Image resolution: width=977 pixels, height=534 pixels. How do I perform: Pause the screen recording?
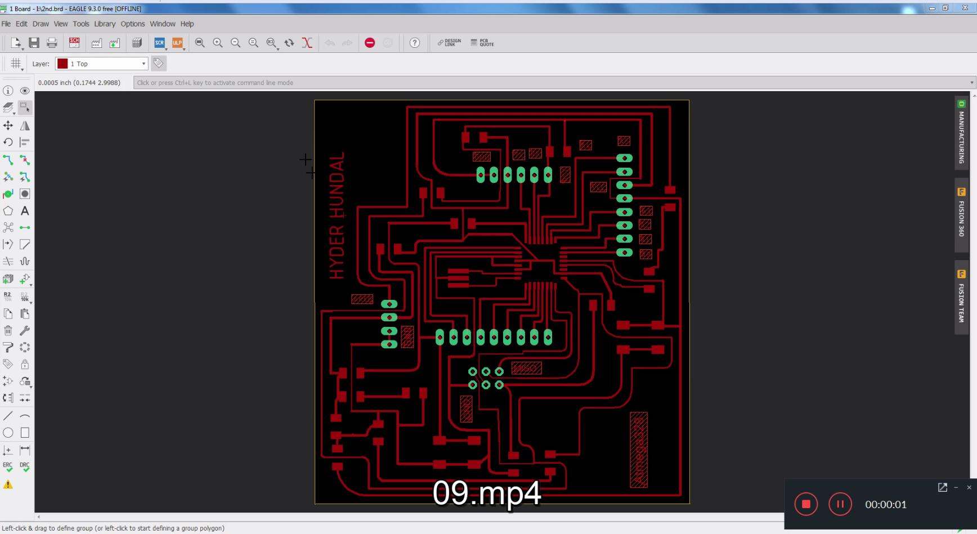tap(840, 504)
